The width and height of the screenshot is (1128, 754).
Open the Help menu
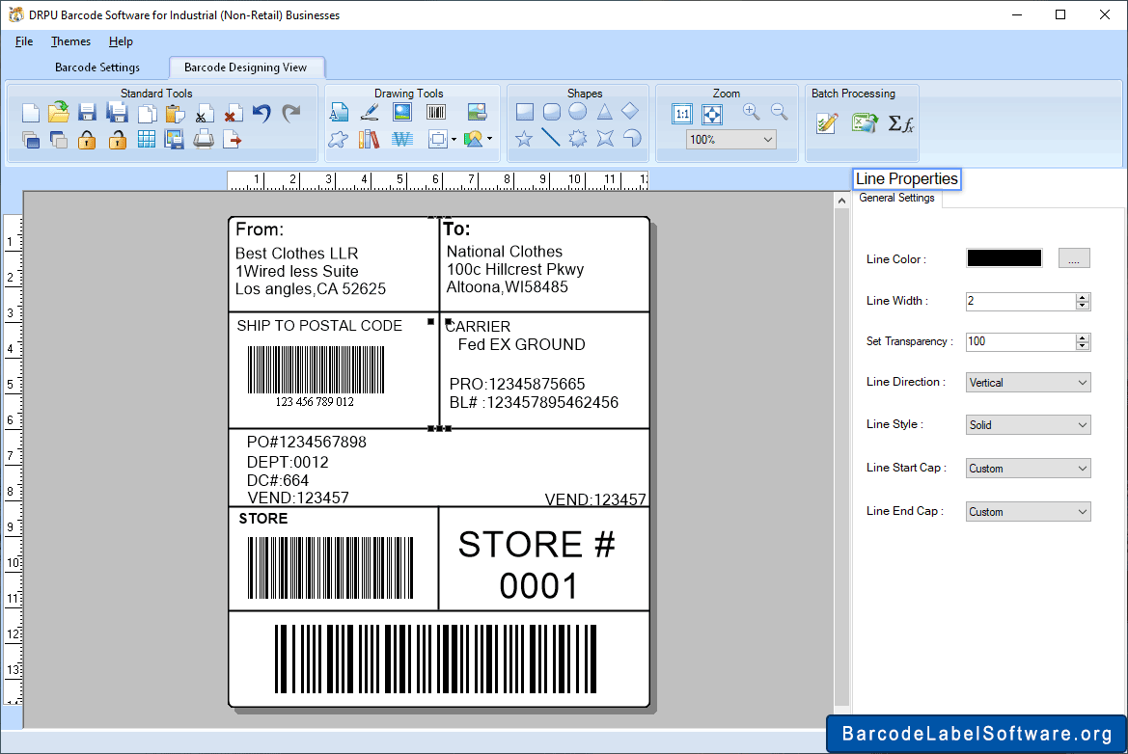pyautogui.click(x=121, y=41)
